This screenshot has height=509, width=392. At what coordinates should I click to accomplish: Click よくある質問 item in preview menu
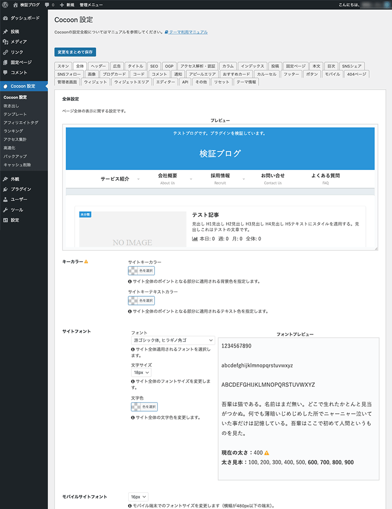pos(325,179)
